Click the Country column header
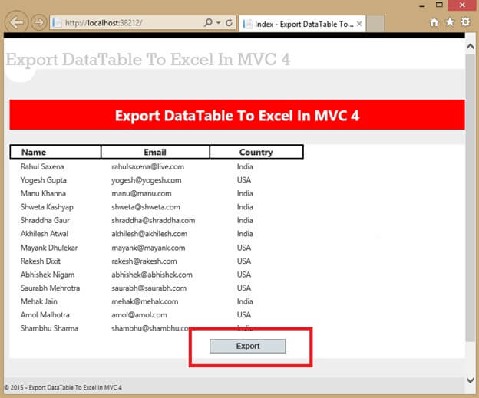This screenshot has height=398, width=479. (256, 152)
